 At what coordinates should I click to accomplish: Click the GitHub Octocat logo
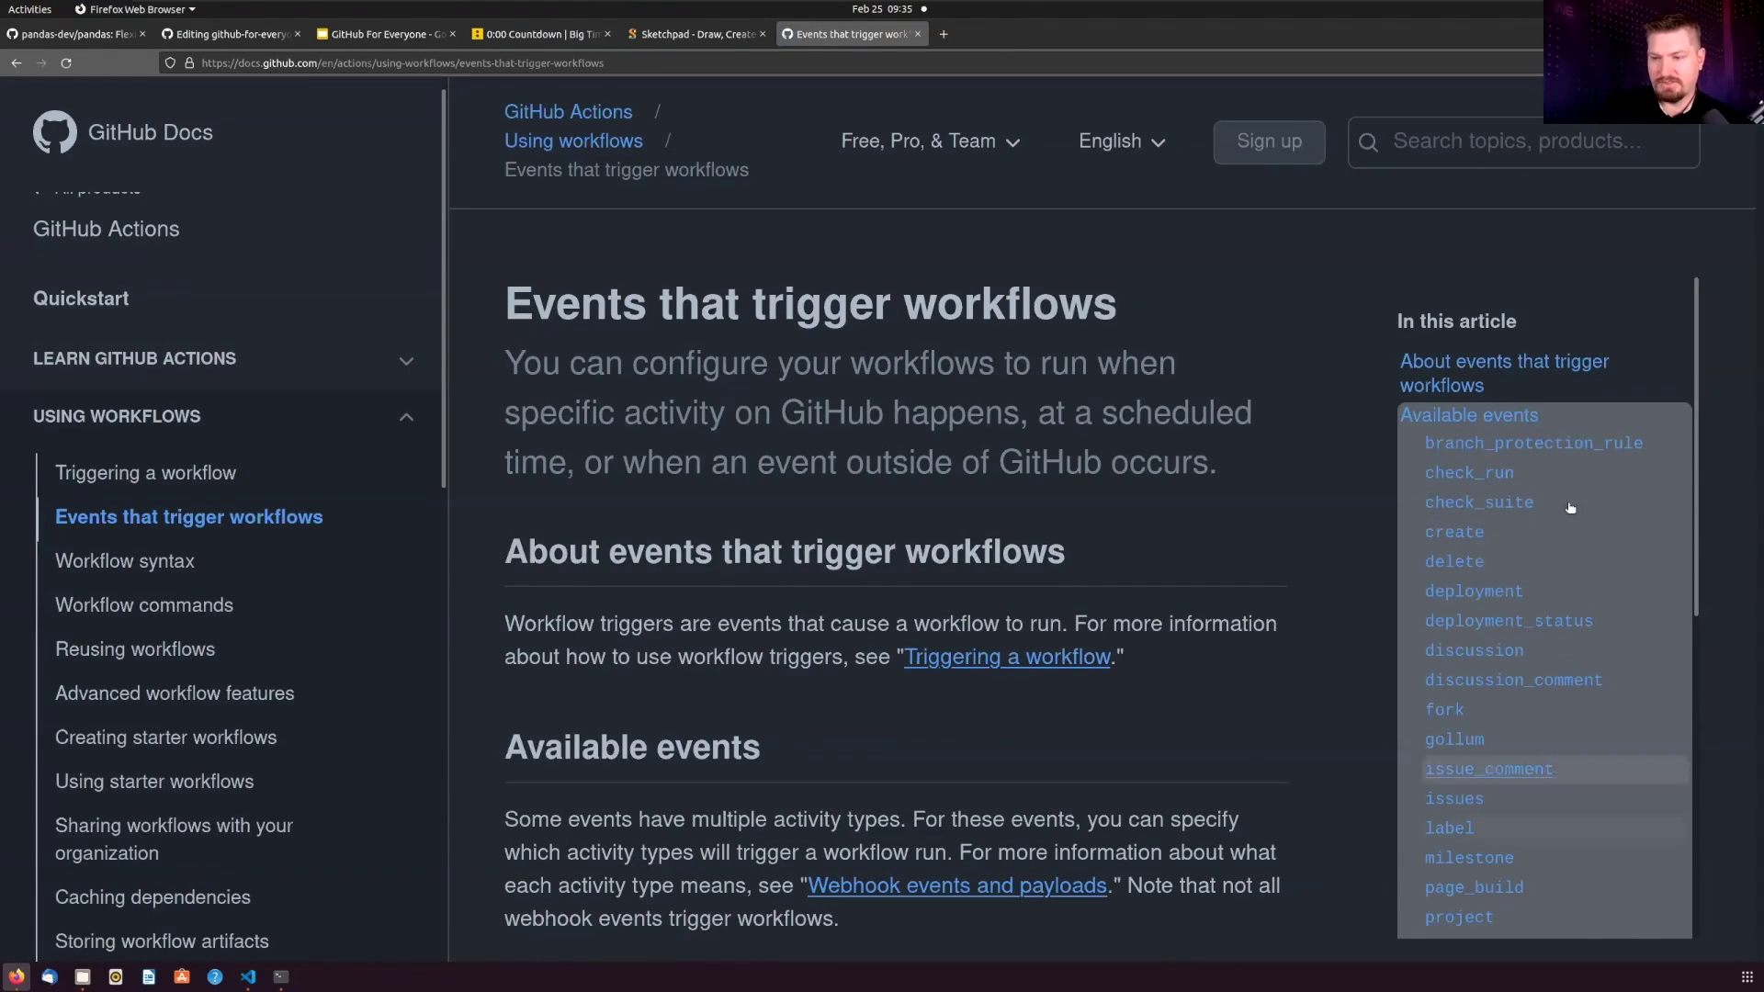[x=54, y=132]
